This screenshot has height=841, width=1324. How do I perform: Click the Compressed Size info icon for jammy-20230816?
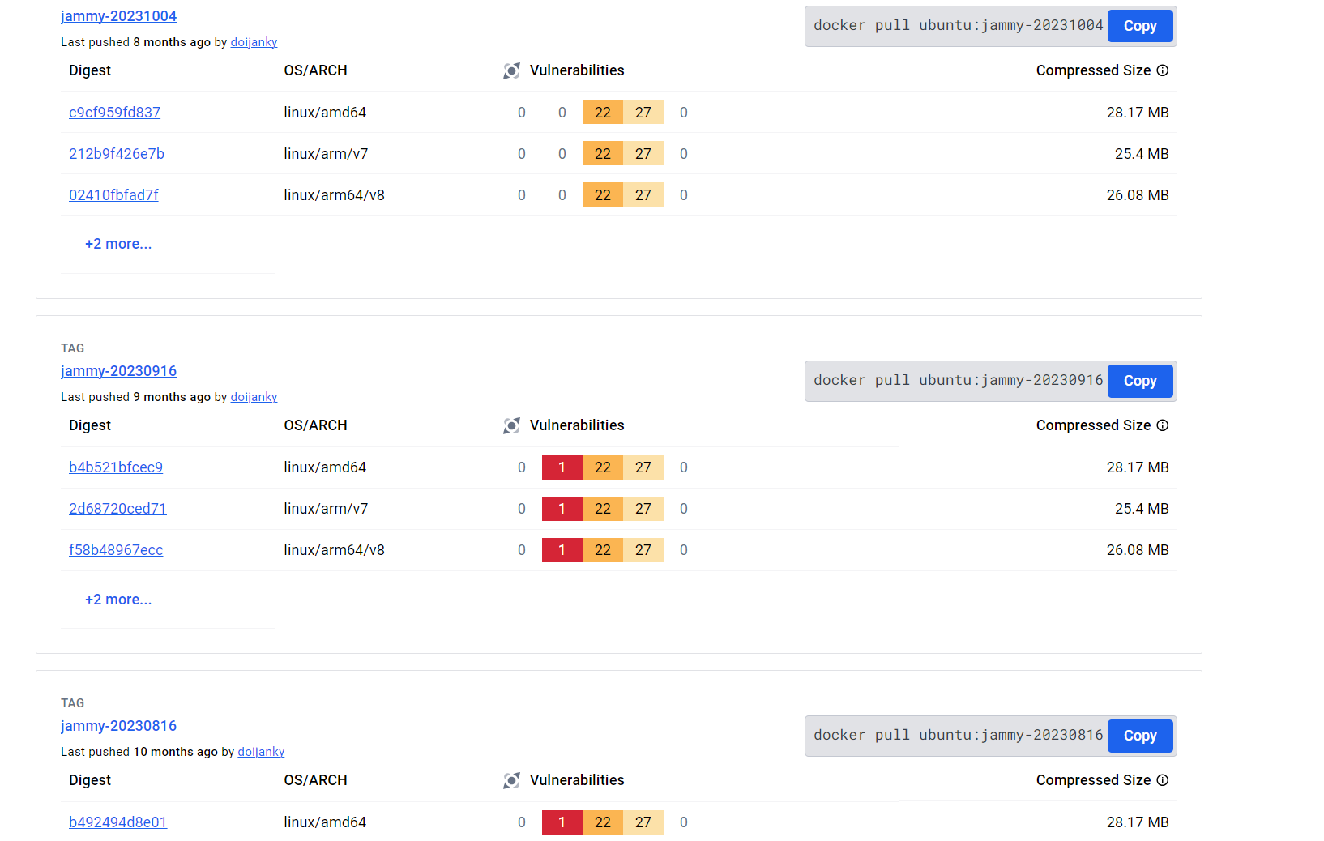pos(1163,780)
